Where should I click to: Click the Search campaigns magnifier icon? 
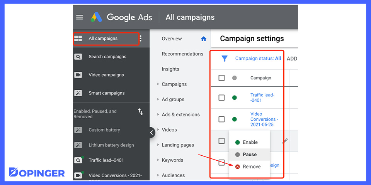(78, 57)
